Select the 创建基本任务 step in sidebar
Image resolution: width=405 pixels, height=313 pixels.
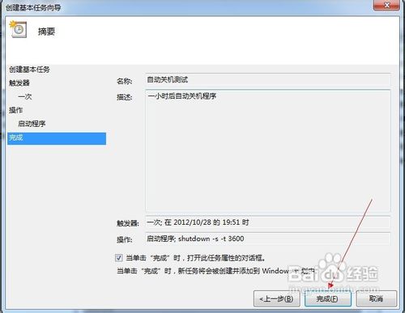coord(29,70)
